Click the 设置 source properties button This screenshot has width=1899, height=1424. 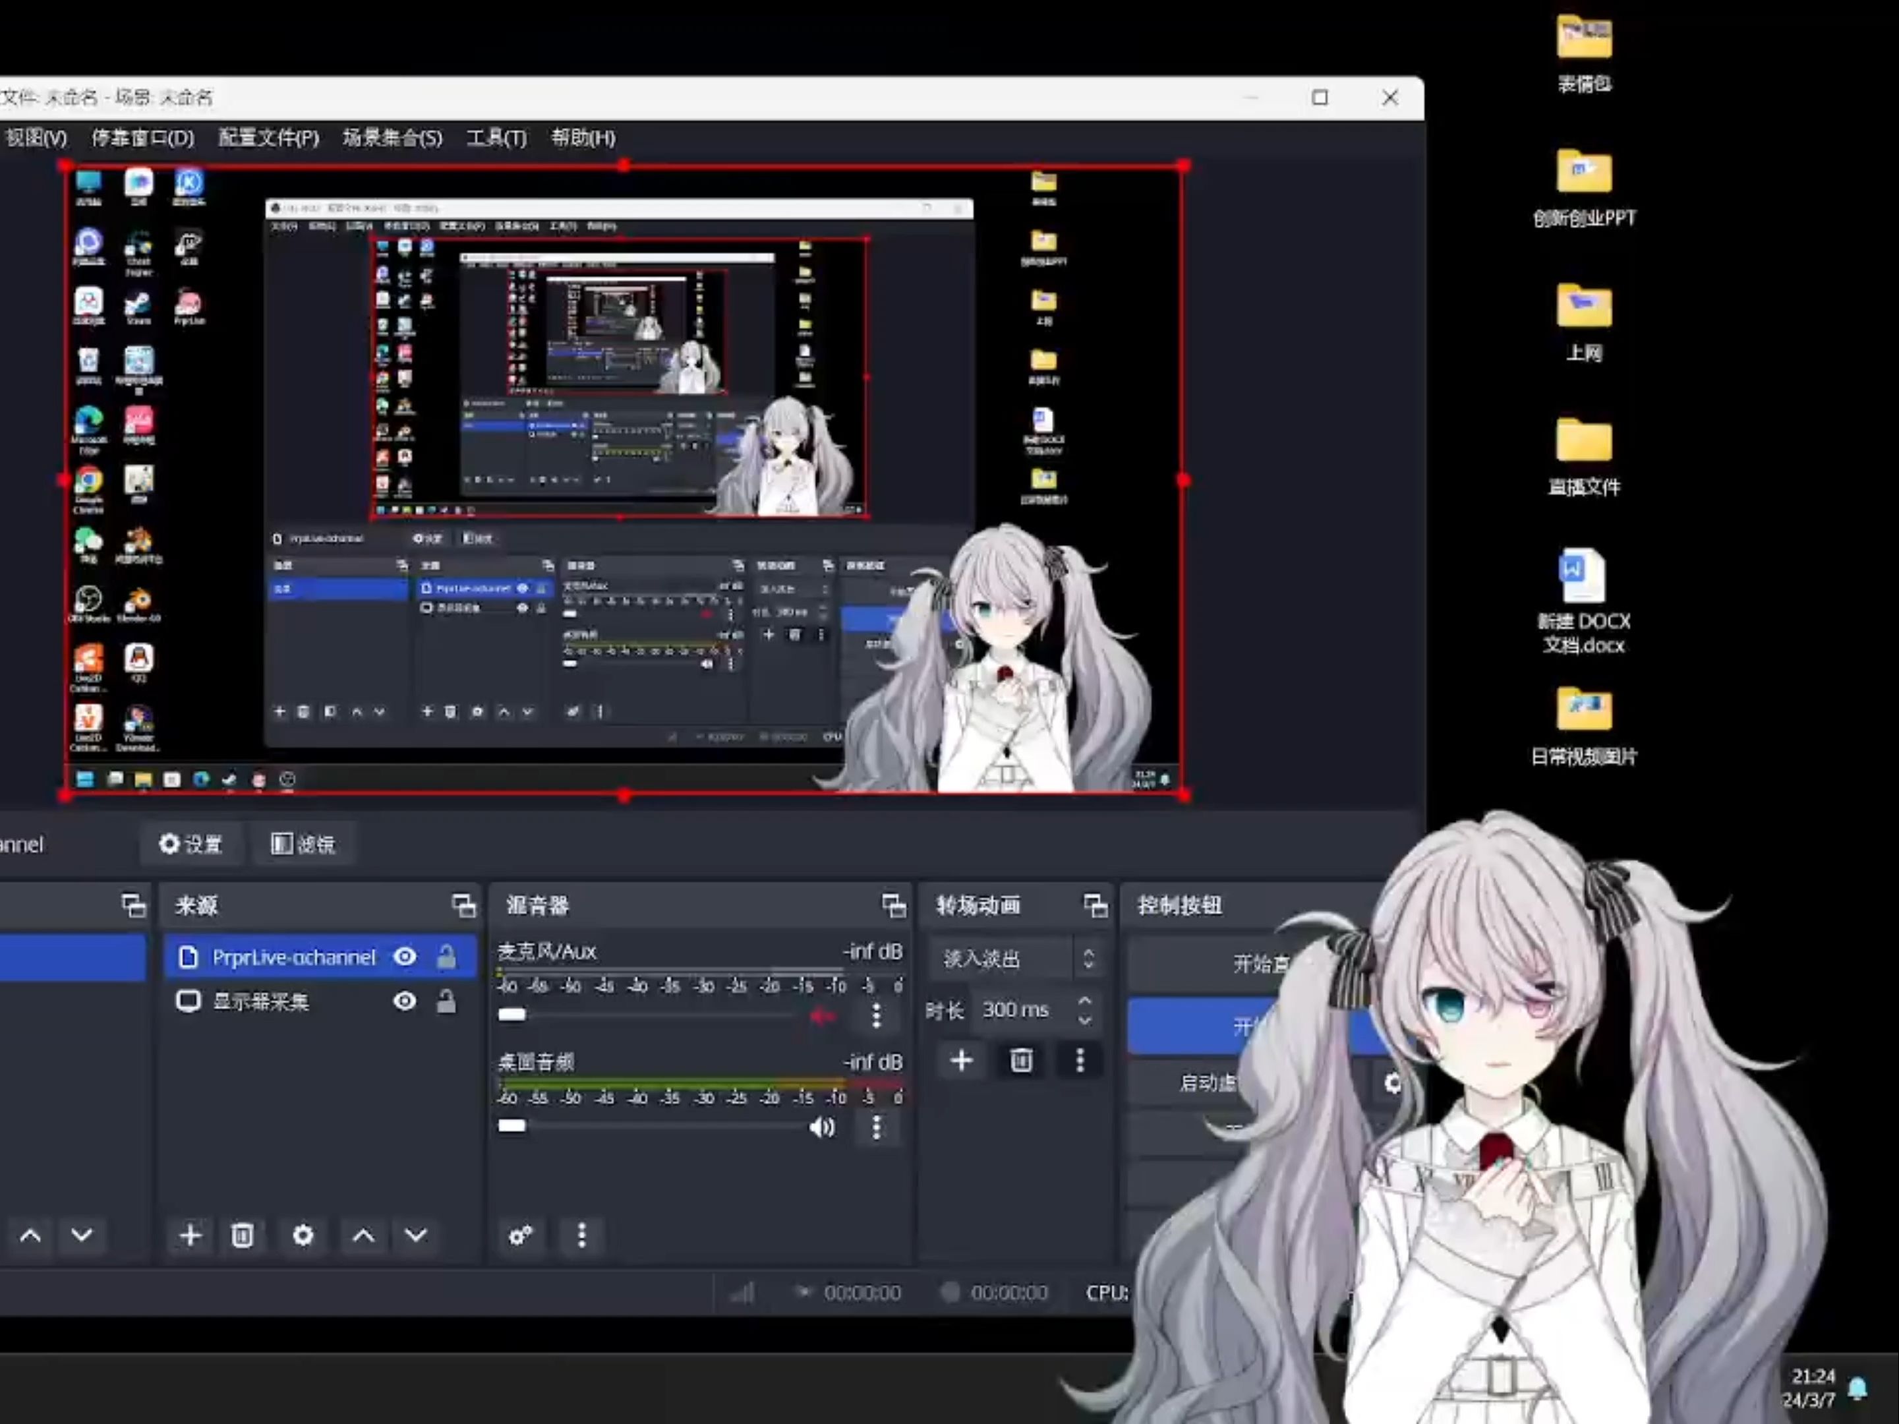[190, 845]
